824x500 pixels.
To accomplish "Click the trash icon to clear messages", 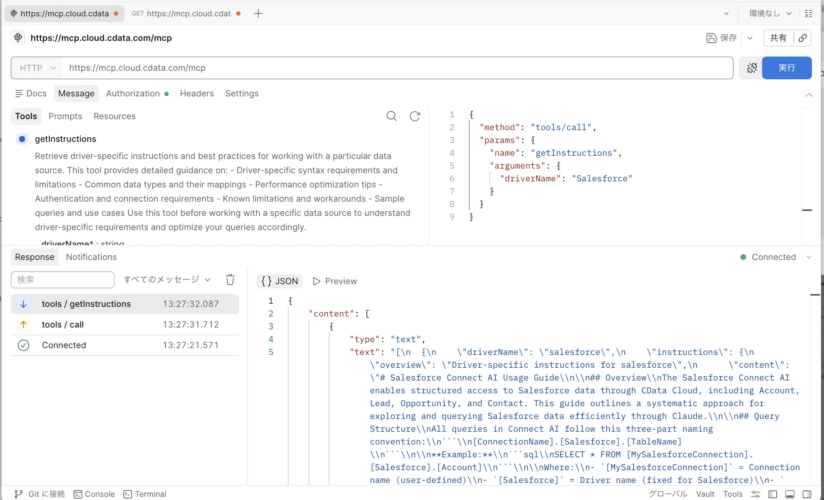I will pos(230,280).
